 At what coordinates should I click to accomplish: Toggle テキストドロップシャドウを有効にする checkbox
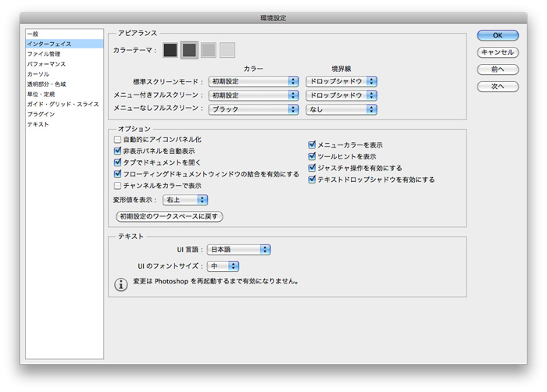click(312, 180)
